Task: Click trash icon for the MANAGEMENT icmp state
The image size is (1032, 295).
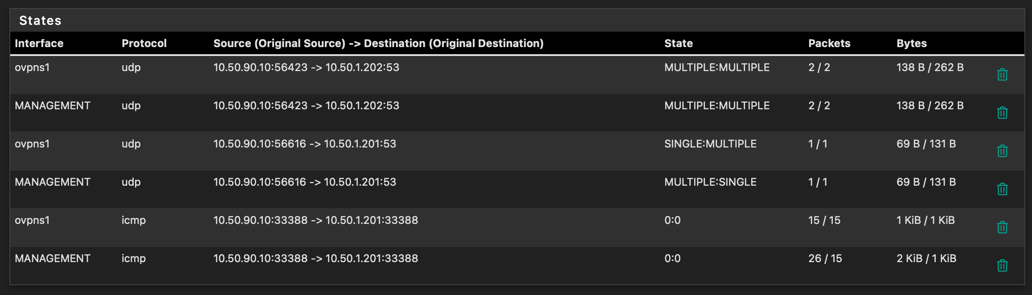Action: pyautogui.click(x=1002, y=266)
